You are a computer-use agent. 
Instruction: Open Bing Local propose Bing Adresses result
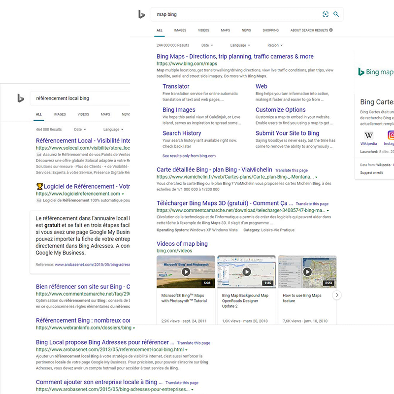point(105,342)
